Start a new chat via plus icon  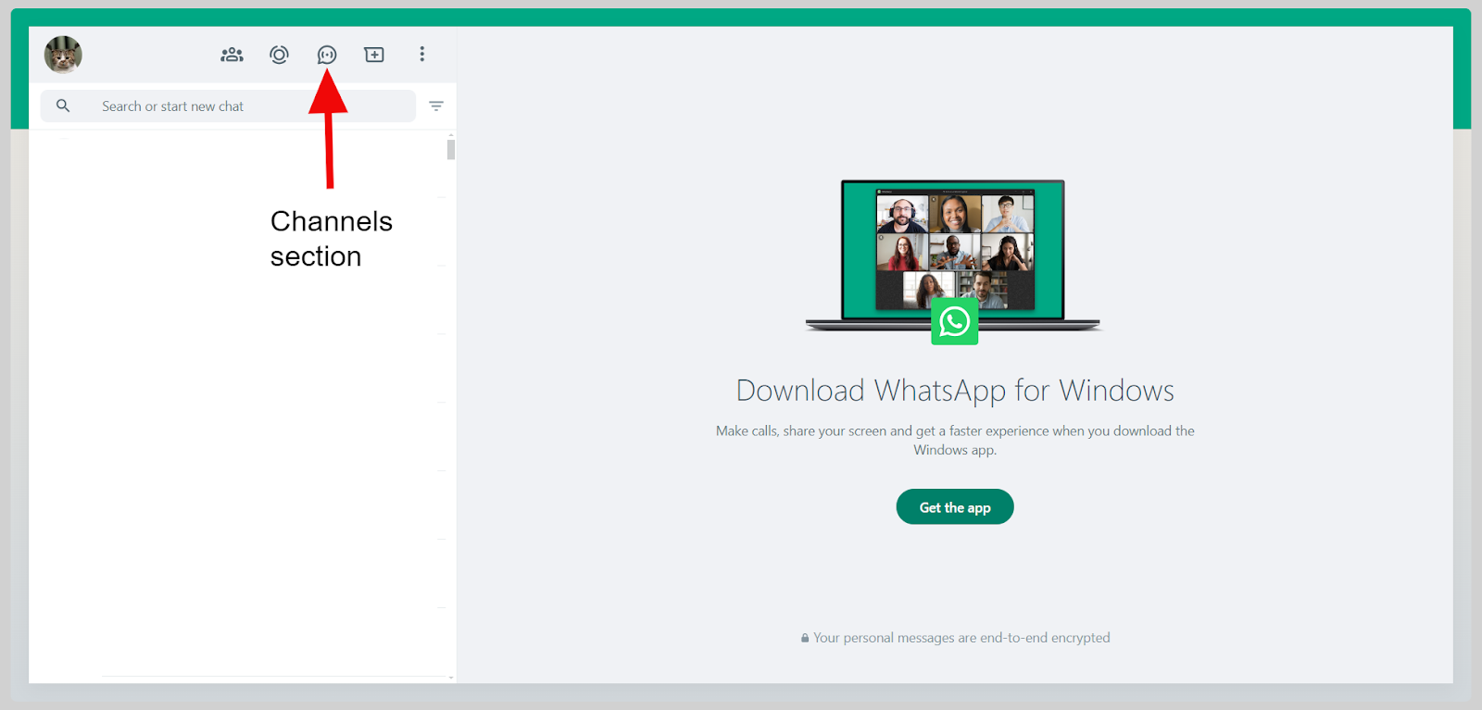coord(374,55)
